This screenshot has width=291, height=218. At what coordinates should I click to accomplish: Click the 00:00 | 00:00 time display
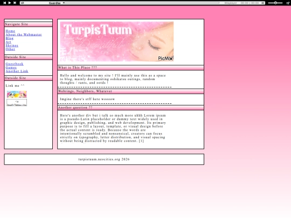coord(250,3)
